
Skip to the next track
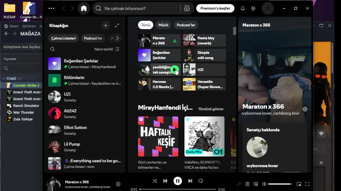click(x=190, y=181)
